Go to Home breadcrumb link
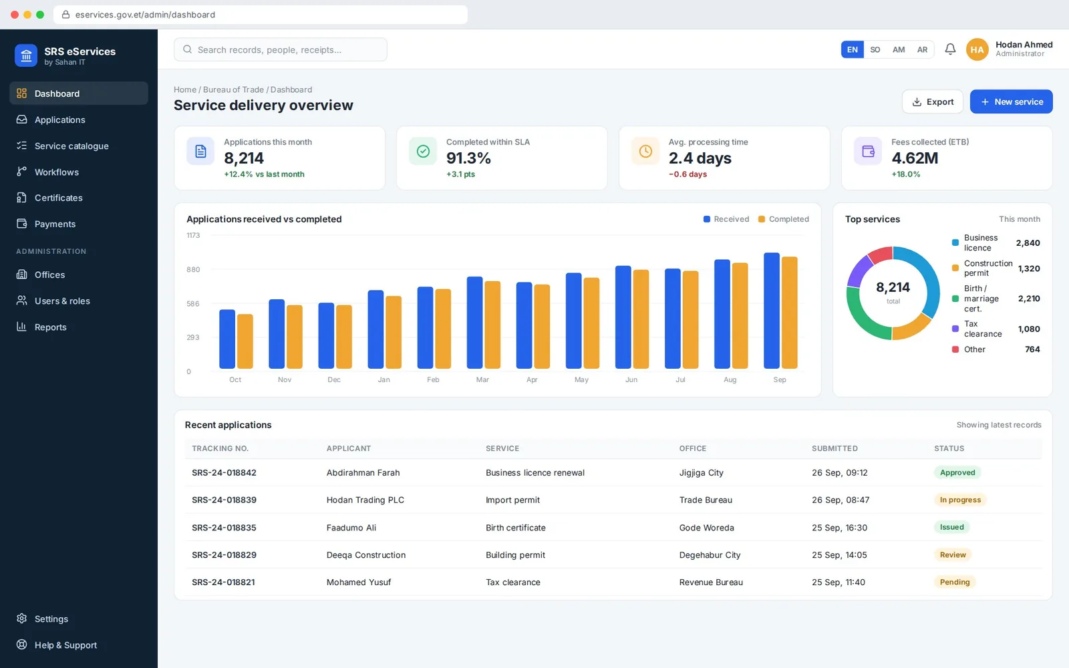This screenshot has width=1069, height=668. [x=185, y=90]
